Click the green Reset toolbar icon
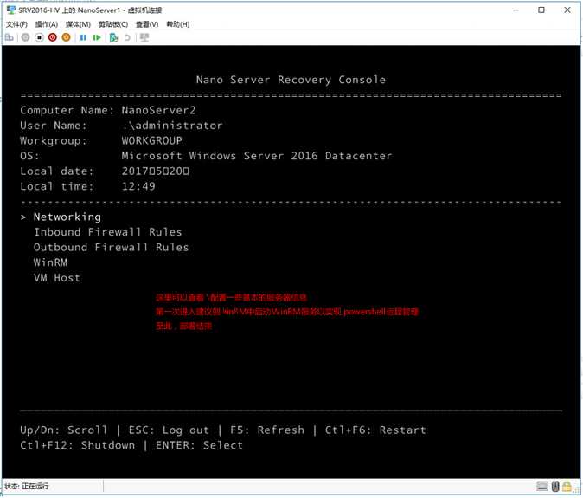 click(x=97, y=37)
